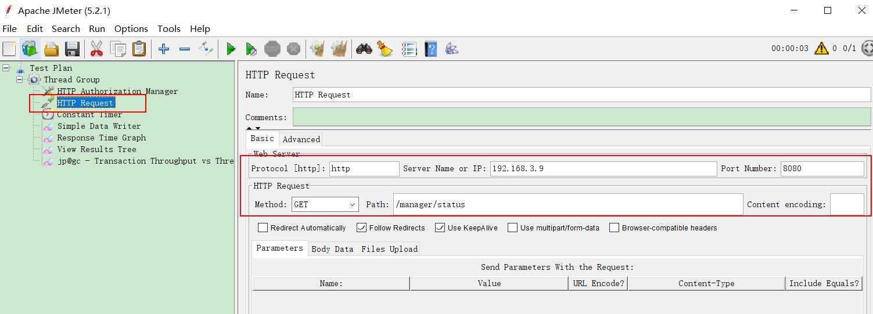Click the Comments input field
873x314 pixels.
581,117
